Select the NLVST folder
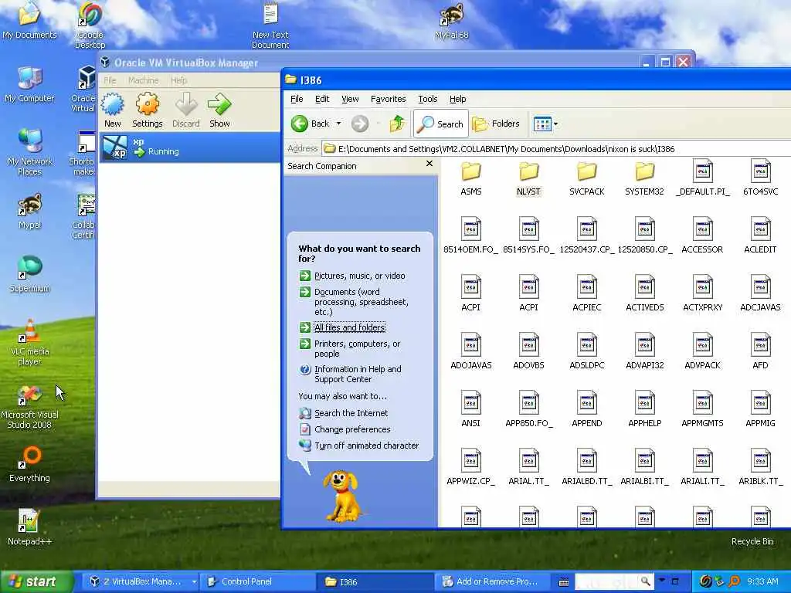 528,178
